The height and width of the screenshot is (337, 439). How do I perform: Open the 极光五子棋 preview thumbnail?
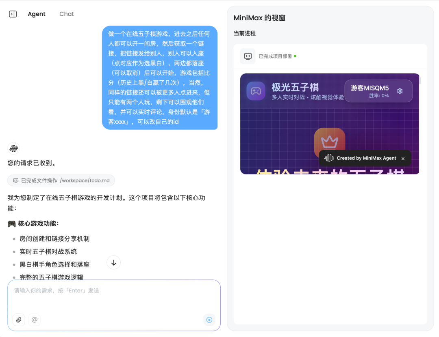coord(330,124)
